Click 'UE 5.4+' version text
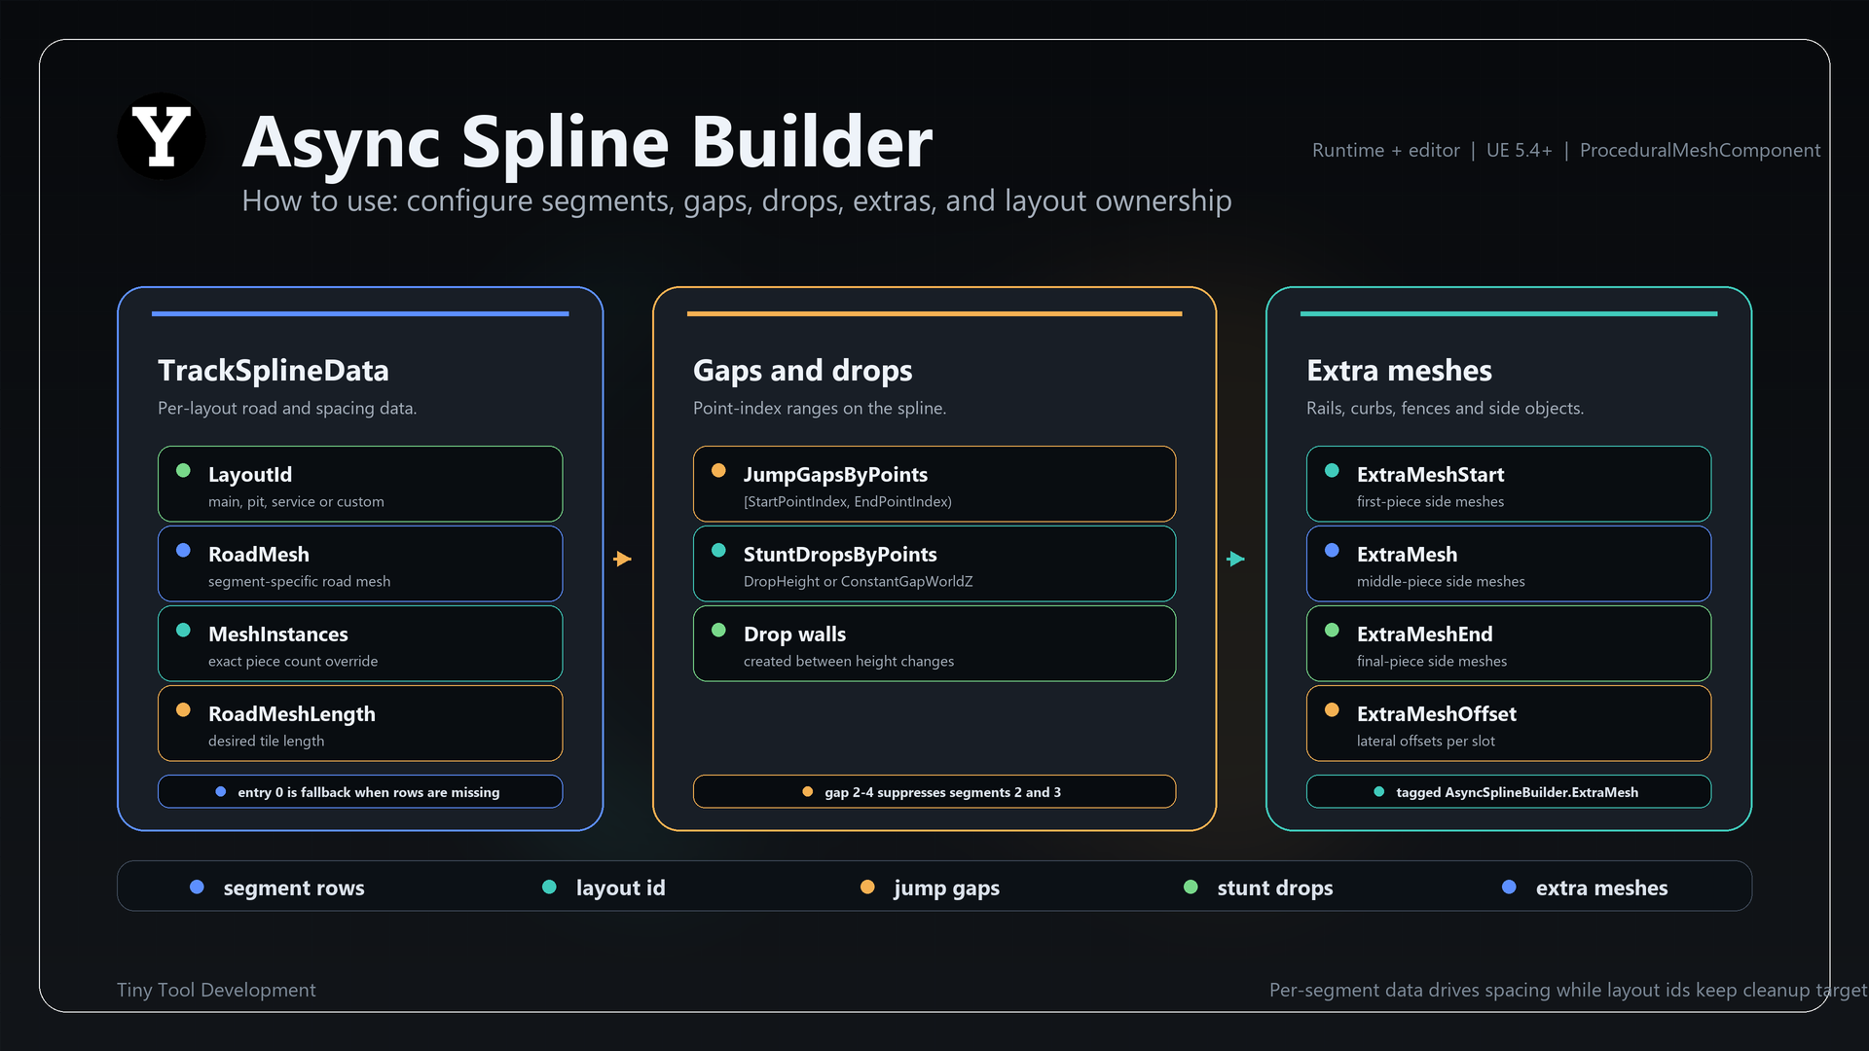 pos(1520,150)
